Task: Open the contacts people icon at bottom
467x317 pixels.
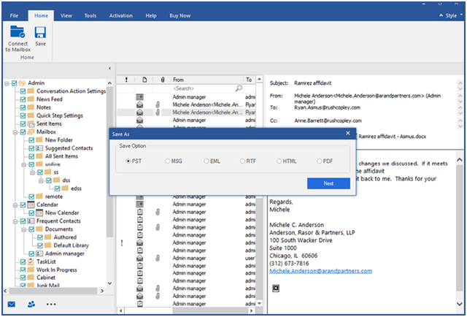Action: 31,304
